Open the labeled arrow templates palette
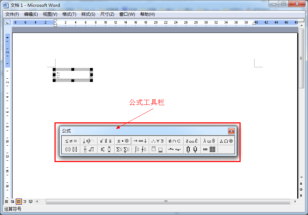This screenshot has width=308, height=215. click(x=174, y=150)
